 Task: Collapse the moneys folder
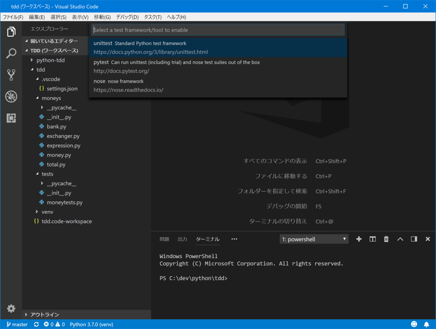pyautogui.click(x=37, y=98)
